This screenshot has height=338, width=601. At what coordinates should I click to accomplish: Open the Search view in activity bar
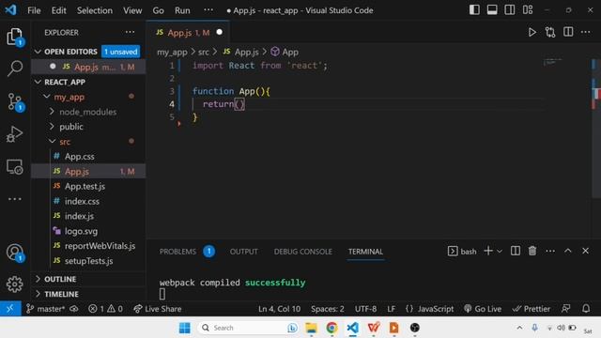[x=15, y=69]
